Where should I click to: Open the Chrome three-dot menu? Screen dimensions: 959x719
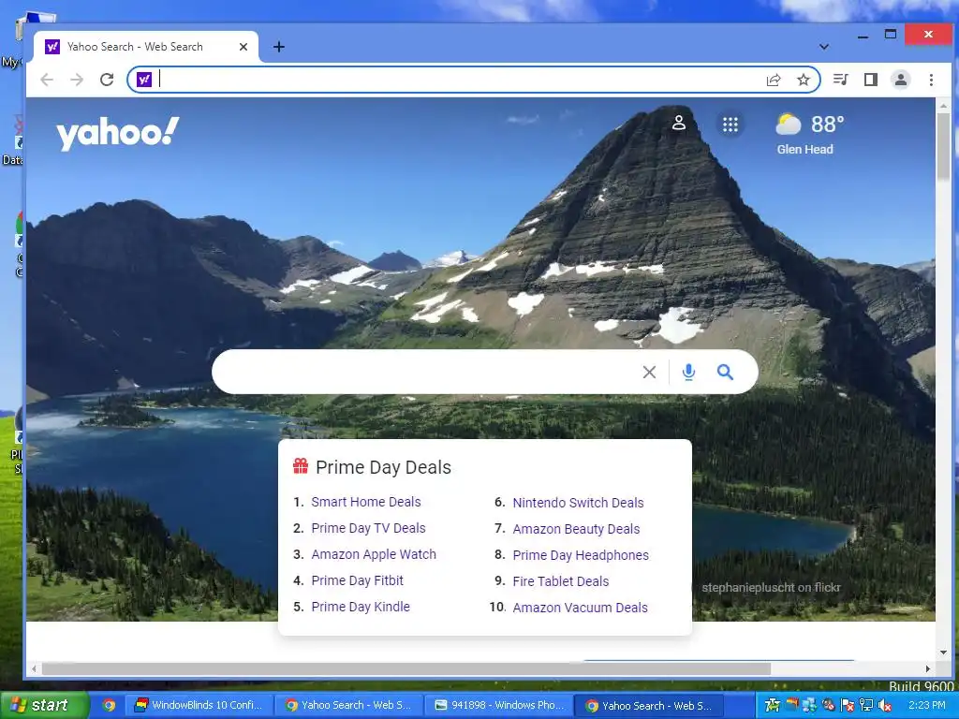[931, 80]
